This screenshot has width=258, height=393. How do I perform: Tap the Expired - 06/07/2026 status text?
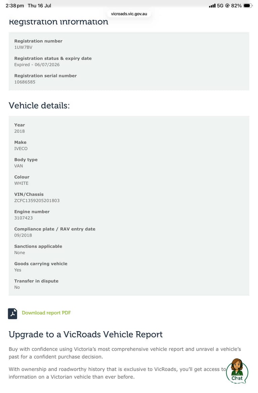[37, 65]
